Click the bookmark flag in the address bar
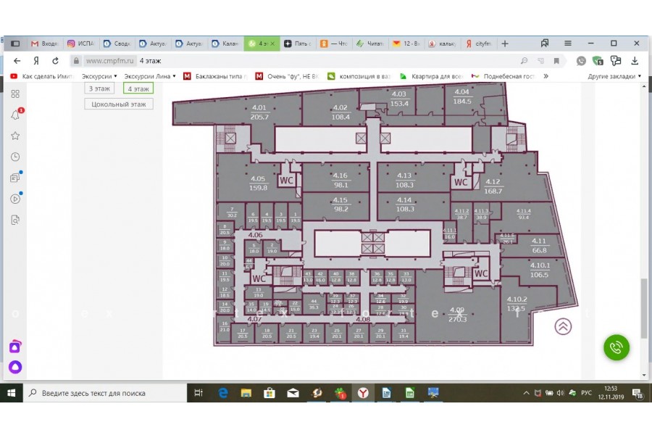Viewport: 652px width, 438px height. pos(556,61)
